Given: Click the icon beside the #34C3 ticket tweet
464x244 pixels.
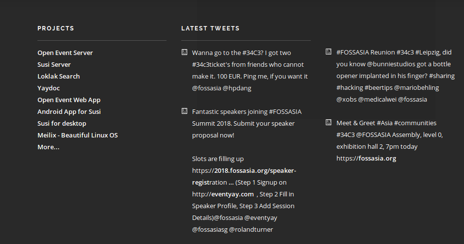Looking at the screenshot, I should coord(184,52).
